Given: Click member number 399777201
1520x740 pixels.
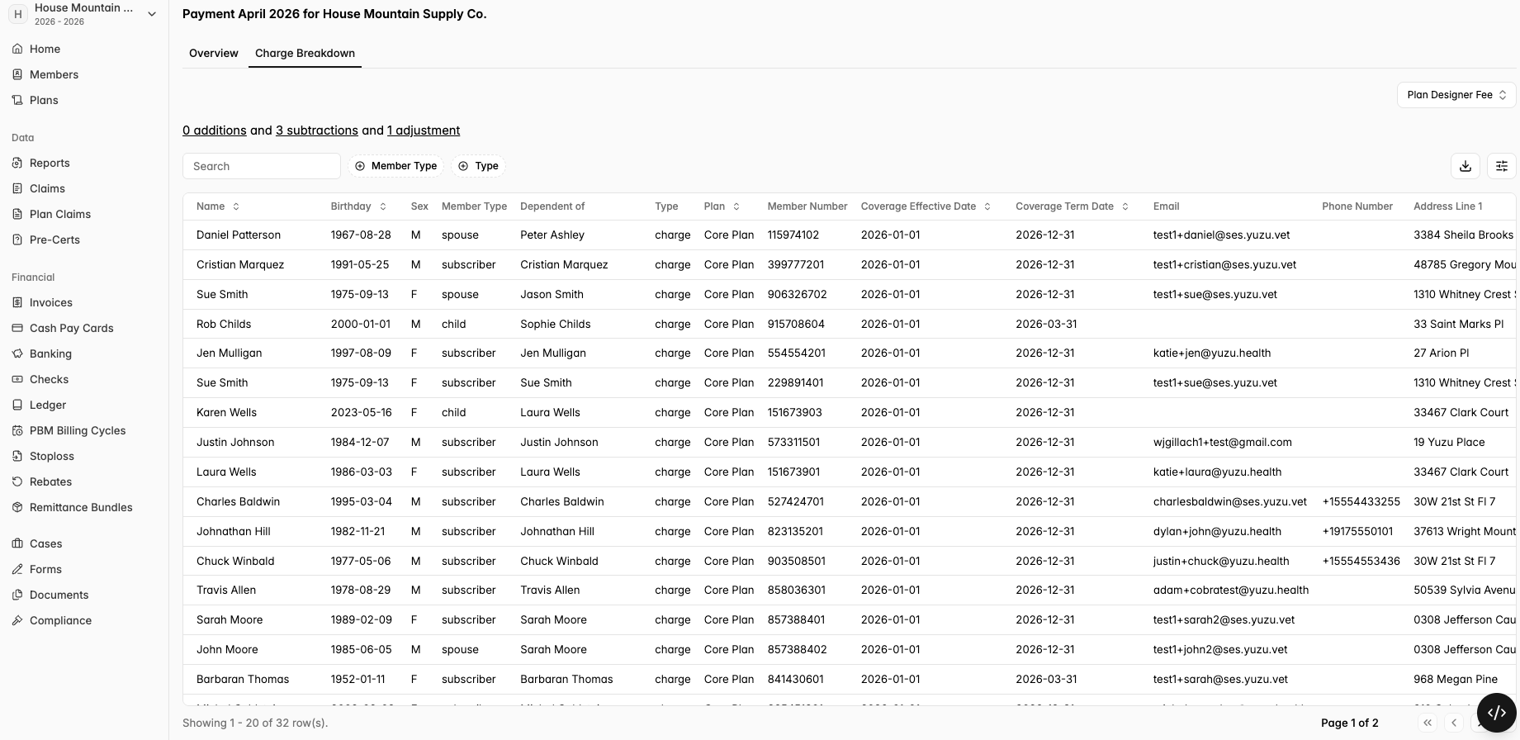Looking at the screenshot, I should tap(797, 264).
